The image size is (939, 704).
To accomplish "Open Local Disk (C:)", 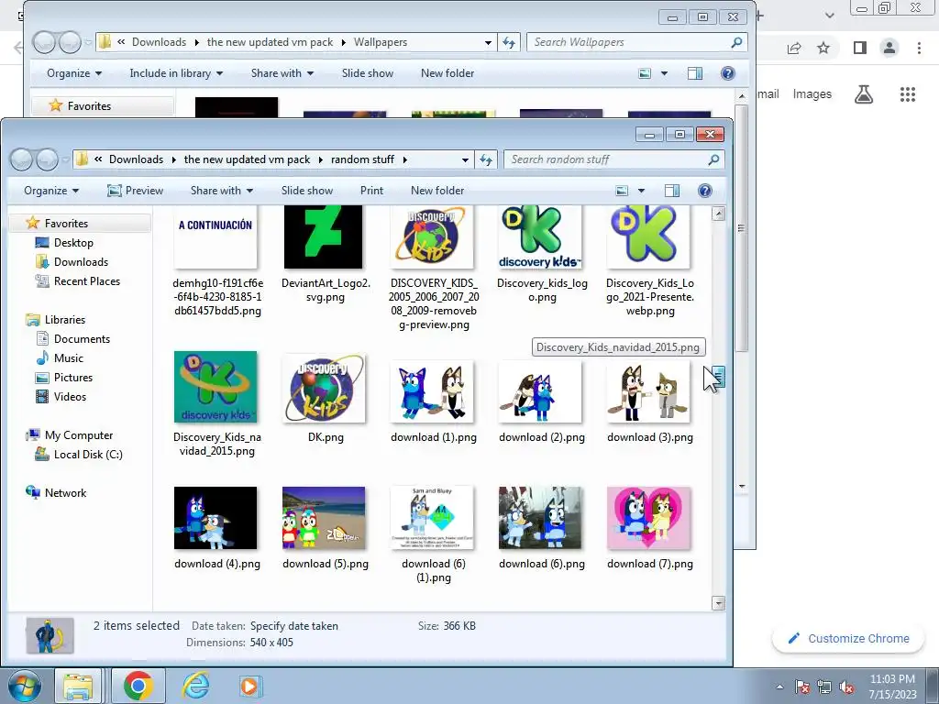I will (88, 455).
